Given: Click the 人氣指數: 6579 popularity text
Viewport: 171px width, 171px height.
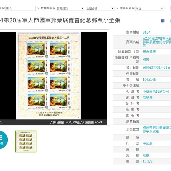Looking at the screenshot, I should pos(92,122).
